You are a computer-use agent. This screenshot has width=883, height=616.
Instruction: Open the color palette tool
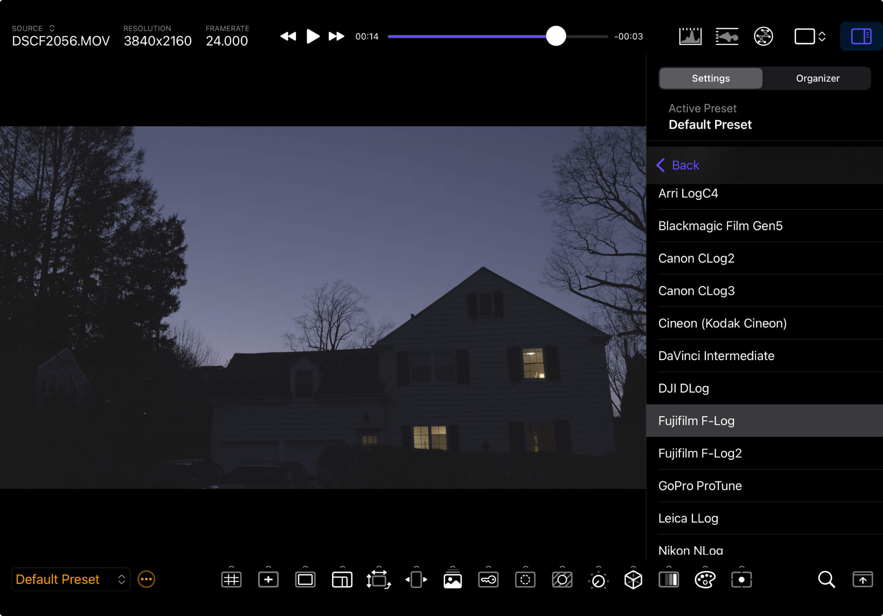(x=705, y=580)
